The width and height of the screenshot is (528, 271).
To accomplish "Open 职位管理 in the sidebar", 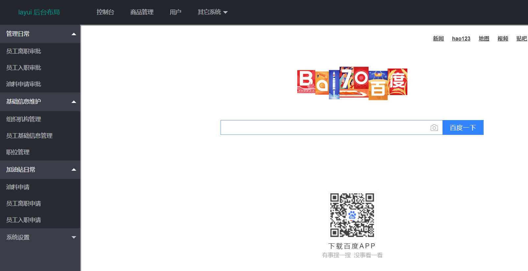I will pos(40,152).
